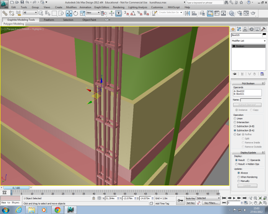
Task: Open the Create command panel tab
Action: coord(232,29)
